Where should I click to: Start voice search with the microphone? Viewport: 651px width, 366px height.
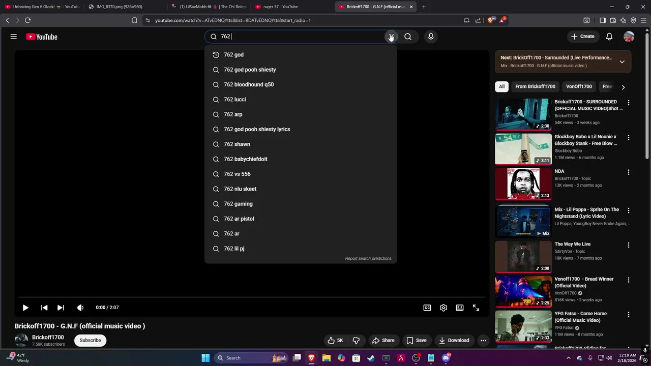(431, 37)
